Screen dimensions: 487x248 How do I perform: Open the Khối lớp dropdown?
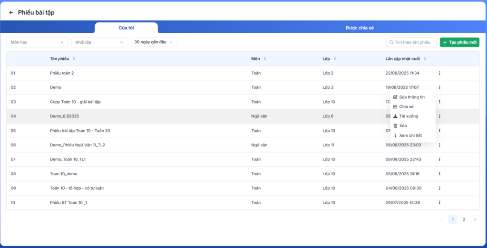99,42
